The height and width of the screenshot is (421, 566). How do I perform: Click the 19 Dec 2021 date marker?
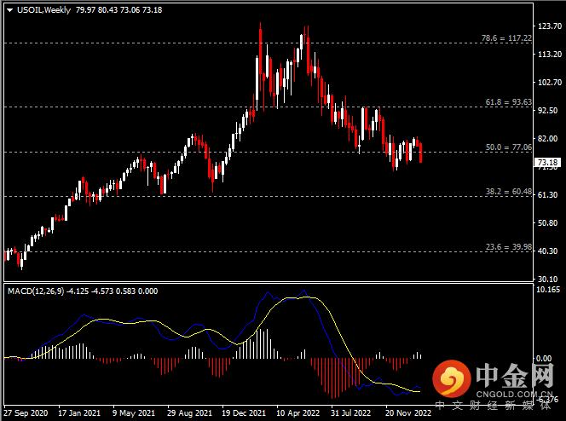click(244, 413)
